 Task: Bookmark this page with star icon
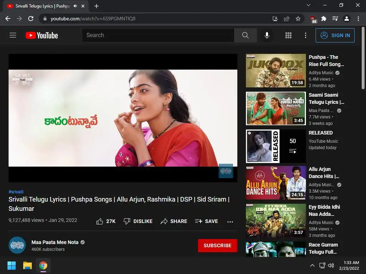[x=298, y=19]
